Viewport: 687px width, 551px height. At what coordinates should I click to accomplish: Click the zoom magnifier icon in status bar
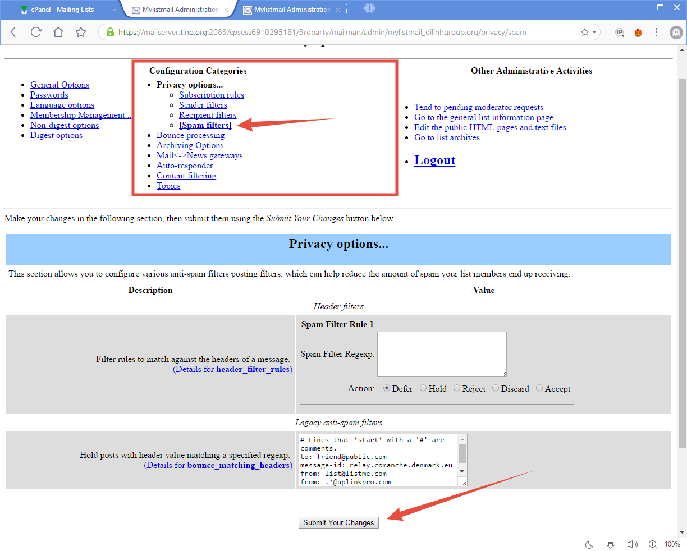(x=653, y=544)
